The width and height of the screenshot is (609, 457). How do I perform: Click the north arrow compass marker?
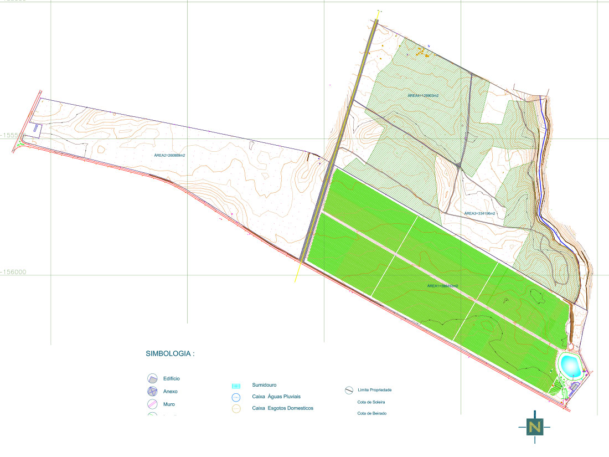point(534,427)
